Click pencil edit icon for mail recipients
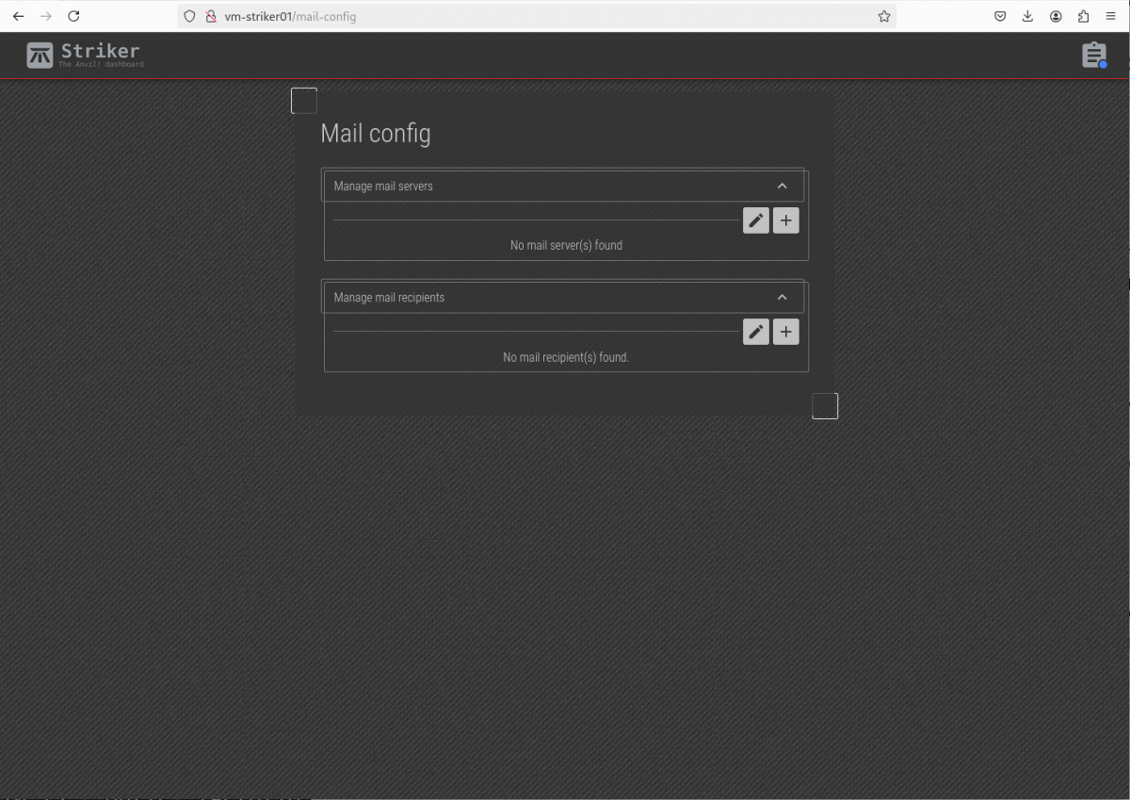Image resolution: width=1130 pixels, height=800 pixels. pos(755,332)
